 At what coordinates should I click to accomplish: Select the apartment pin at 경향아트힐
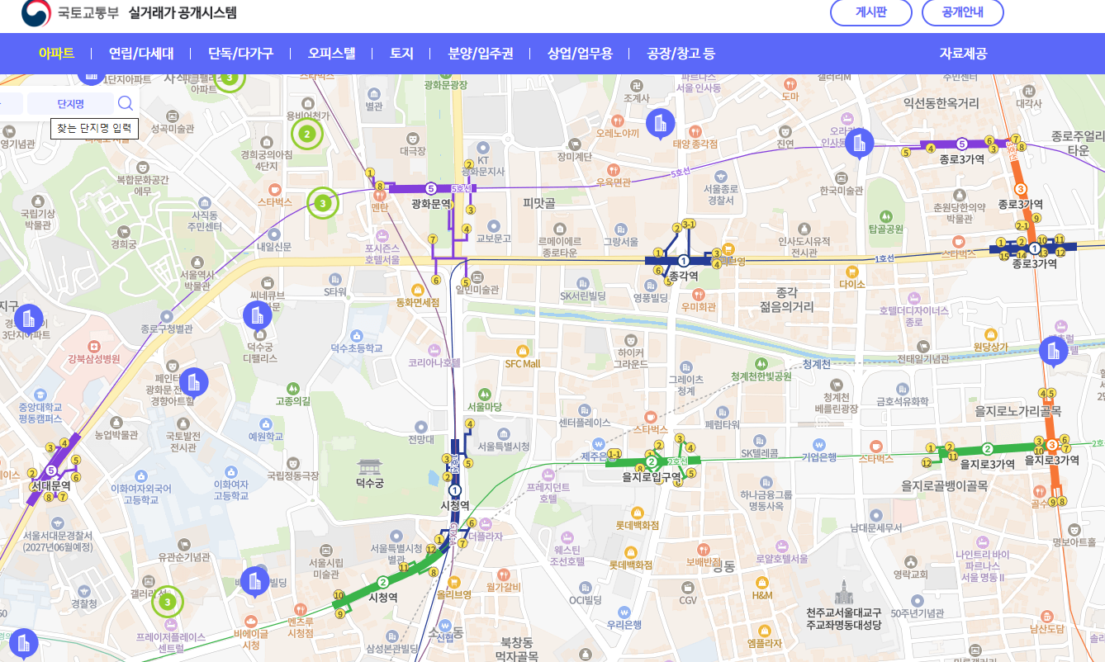tap(194, 383)
